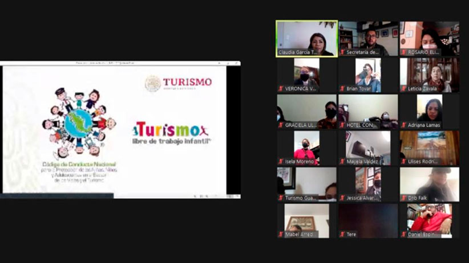Select Claudia Garcia's highlighted video tile
Screen dimensions: 469x263
pyautogui.click(x=306, y=37)
